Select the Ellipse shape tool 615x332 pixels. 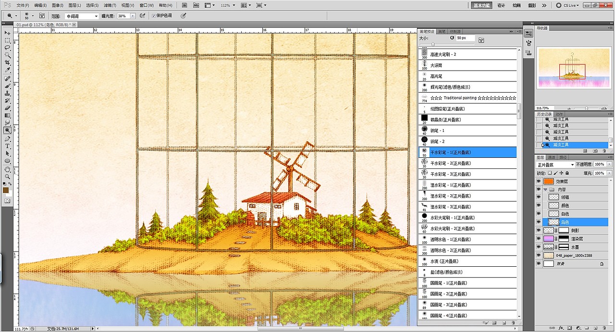[x=8, y=161]
